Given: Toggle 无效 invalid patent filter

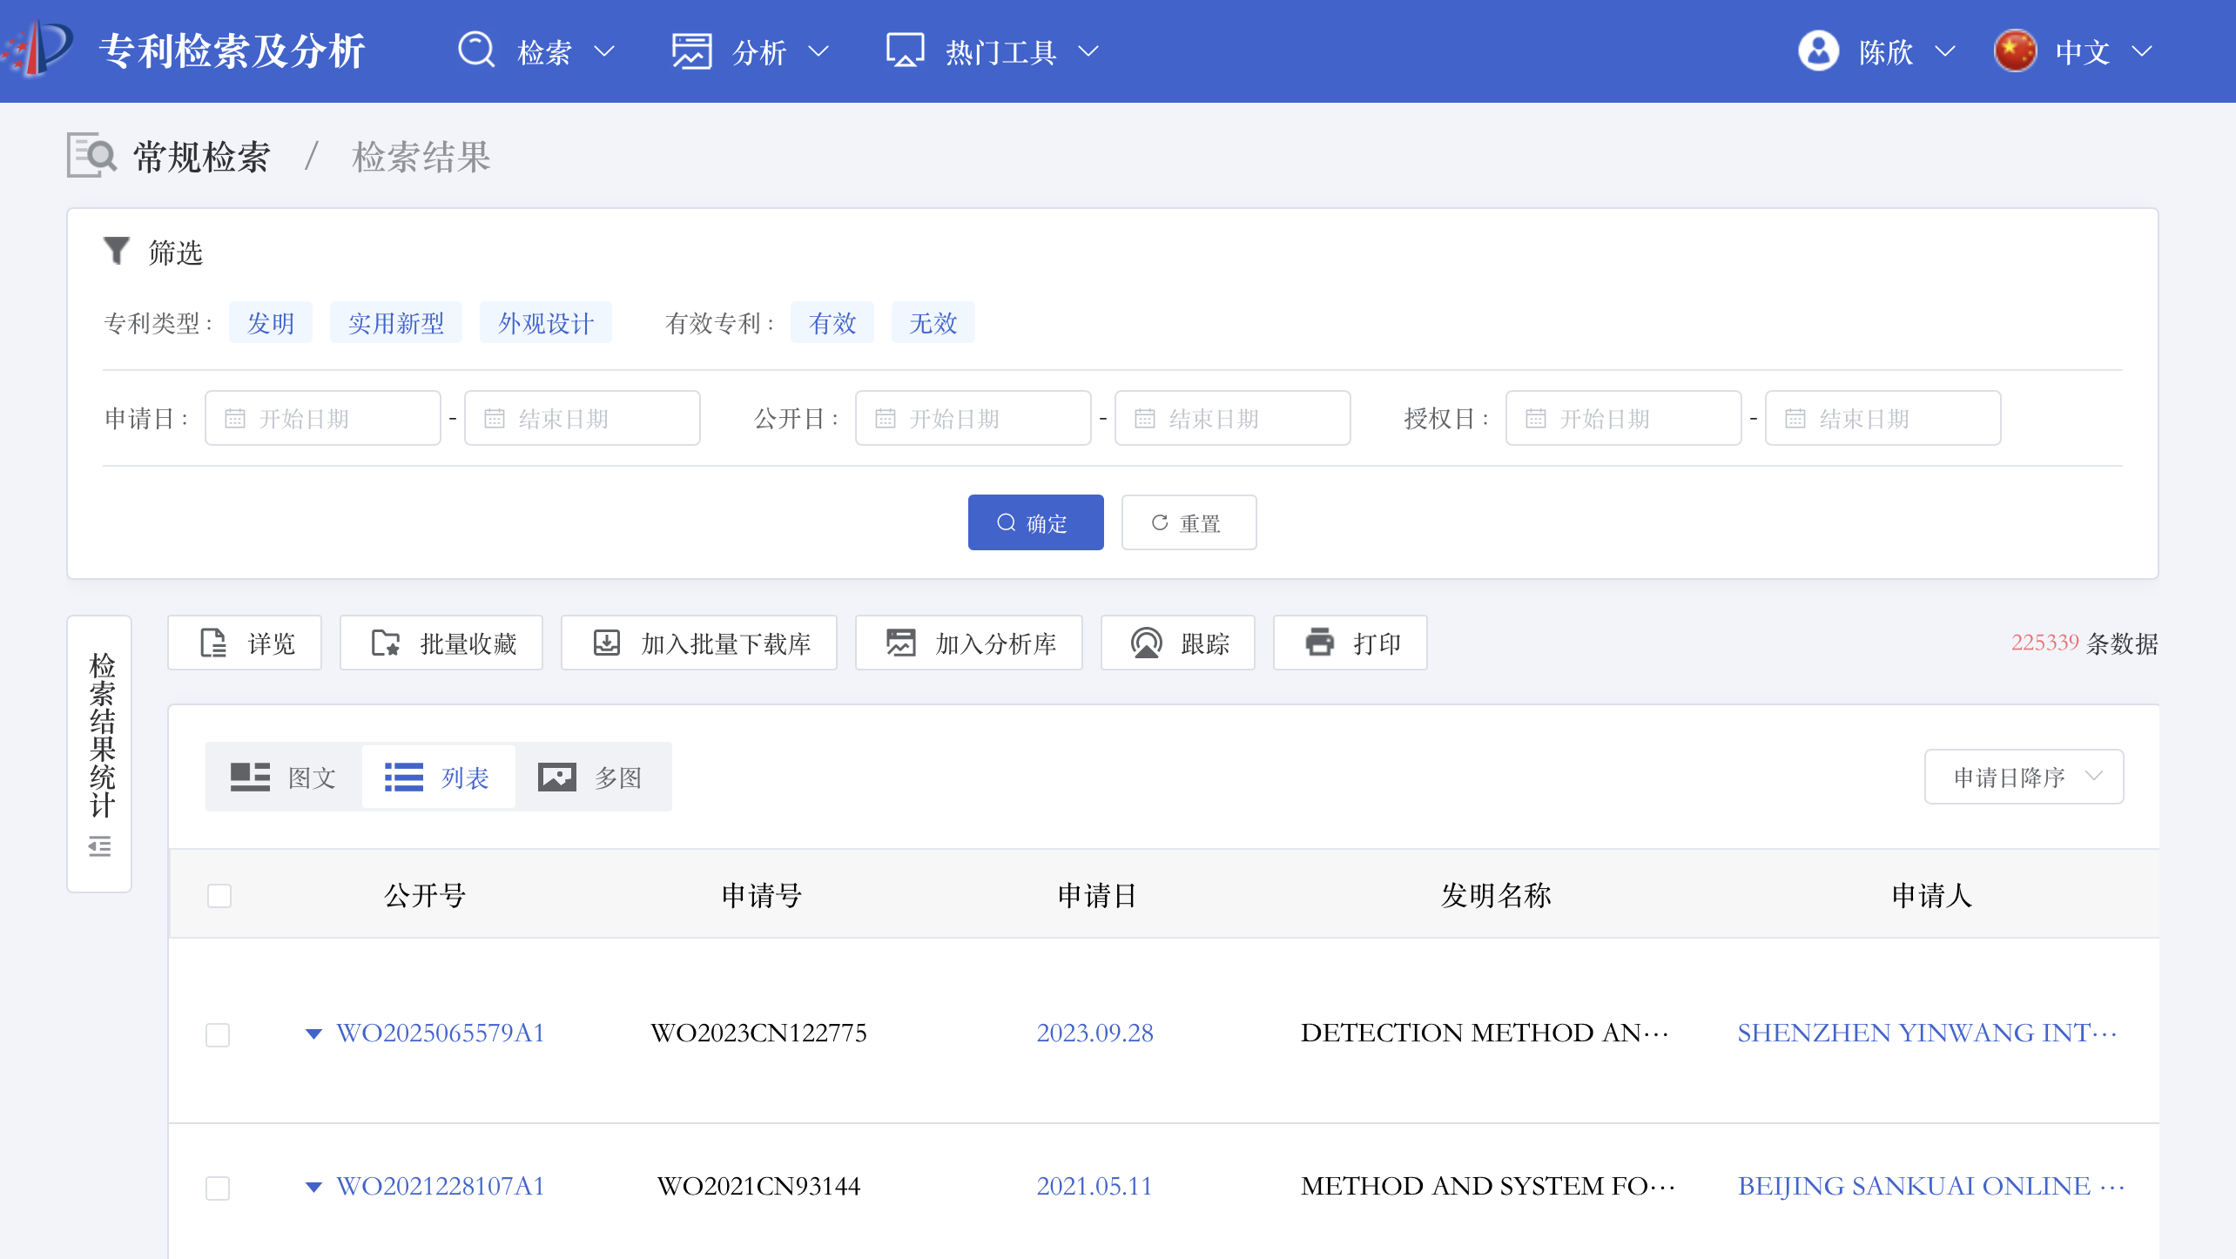Looking at the screenshot, I should point(933,323).
